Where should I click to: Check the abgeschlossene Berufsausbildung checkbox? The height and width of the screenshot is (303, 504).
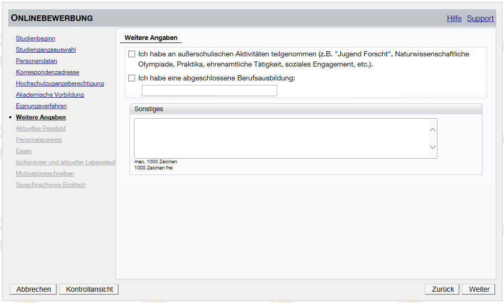[x=132, y=78]
